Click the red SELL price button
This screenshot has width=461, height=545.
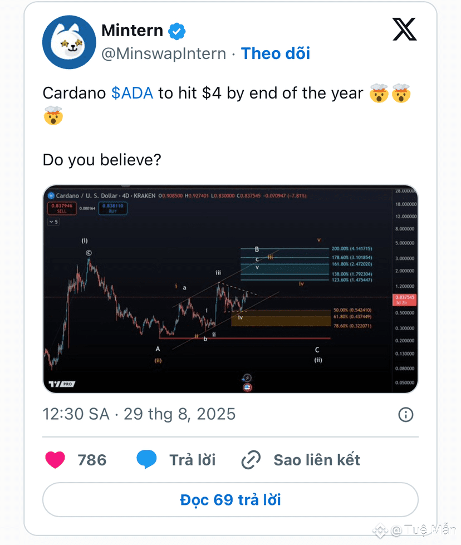(62, 208)
